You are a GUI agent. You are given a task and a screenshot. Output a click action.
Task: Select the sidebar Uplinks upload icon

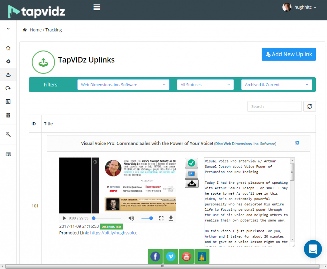coord(8,75)
